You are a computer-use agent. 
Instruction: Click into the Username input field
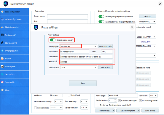86,57
